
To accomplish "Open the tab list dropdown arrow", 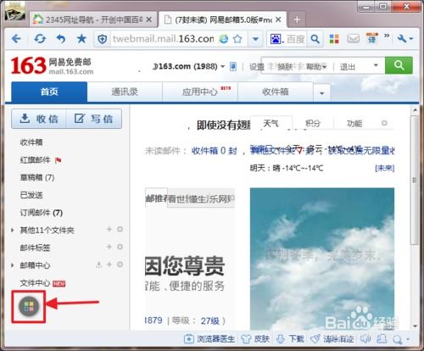I will (321, 93).
